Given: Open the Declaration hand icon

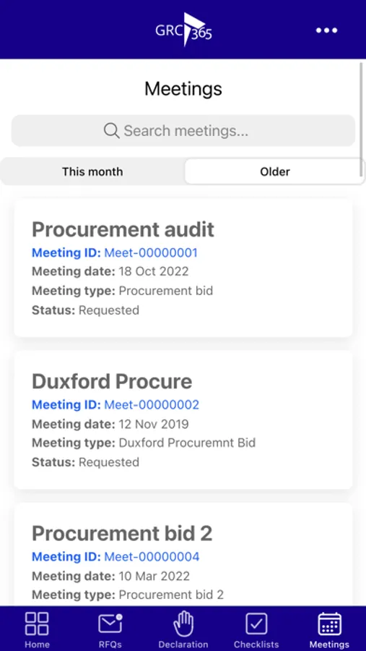Looking at the screenshot, I should click(183, 624).
